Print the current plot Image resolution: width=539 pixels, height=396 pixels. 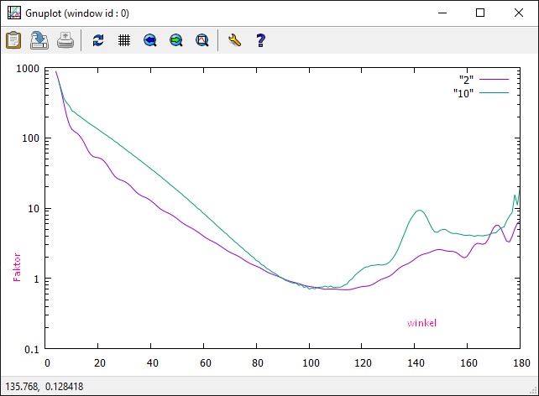click(65, 39)
